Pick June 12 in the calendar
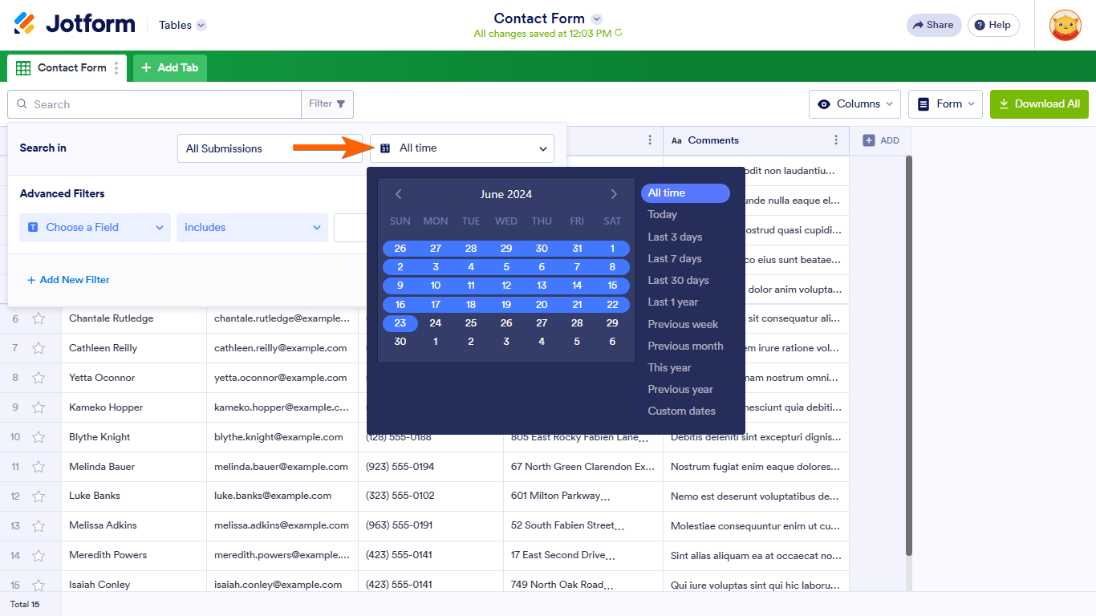The width and height of the screenshot is (1096, 616). click(x=506, y=286)
